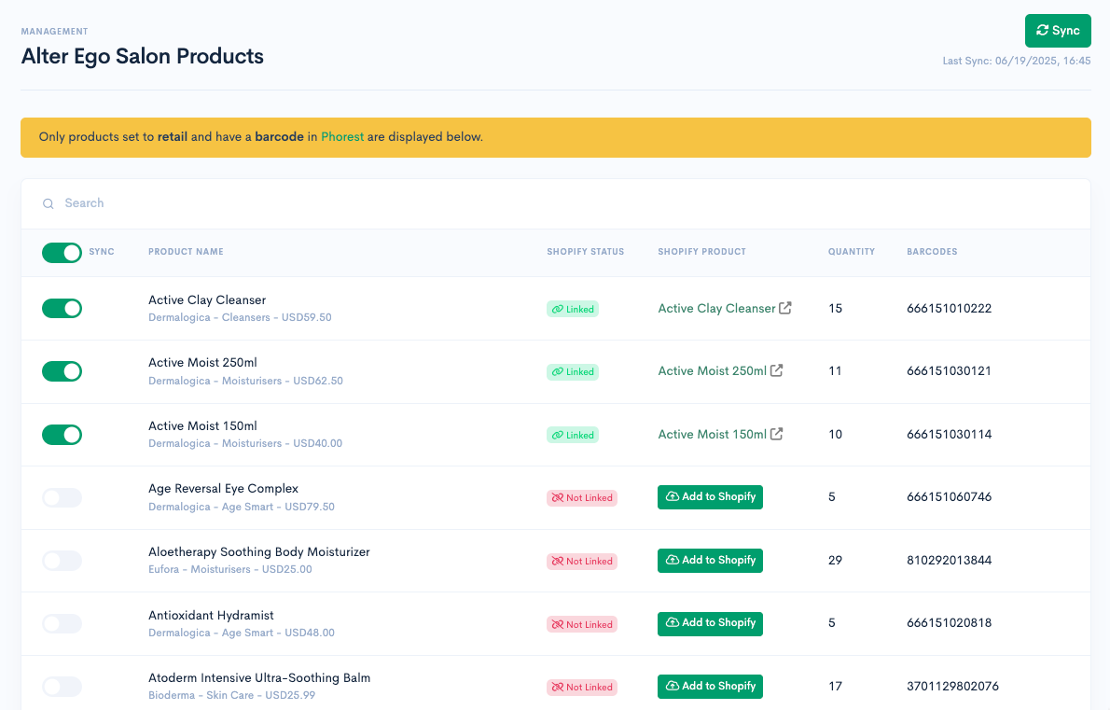Image resolution: width=1110 pixels, height=710 pixels.
Task: Add Antioxidant Hydramist to Shopify
Action: tap(710, 623)
